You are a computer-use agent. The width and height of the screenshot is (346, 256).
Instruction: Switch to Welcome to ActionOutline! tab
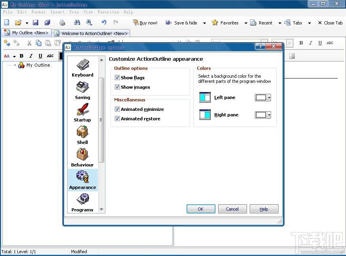coord(91,33)
